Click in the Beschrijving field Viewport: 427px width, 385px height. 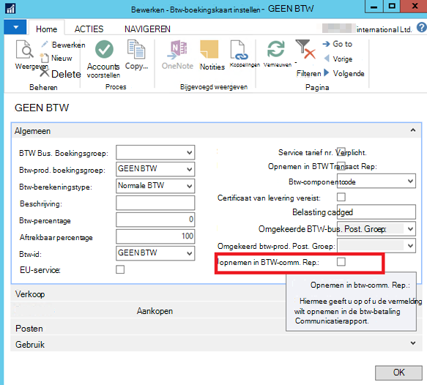pos(155,203)
